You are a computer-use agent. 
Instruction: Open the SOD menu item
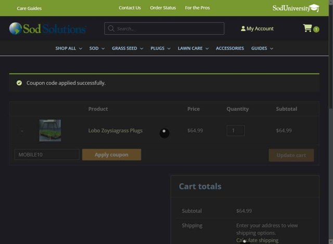(94, 48)
